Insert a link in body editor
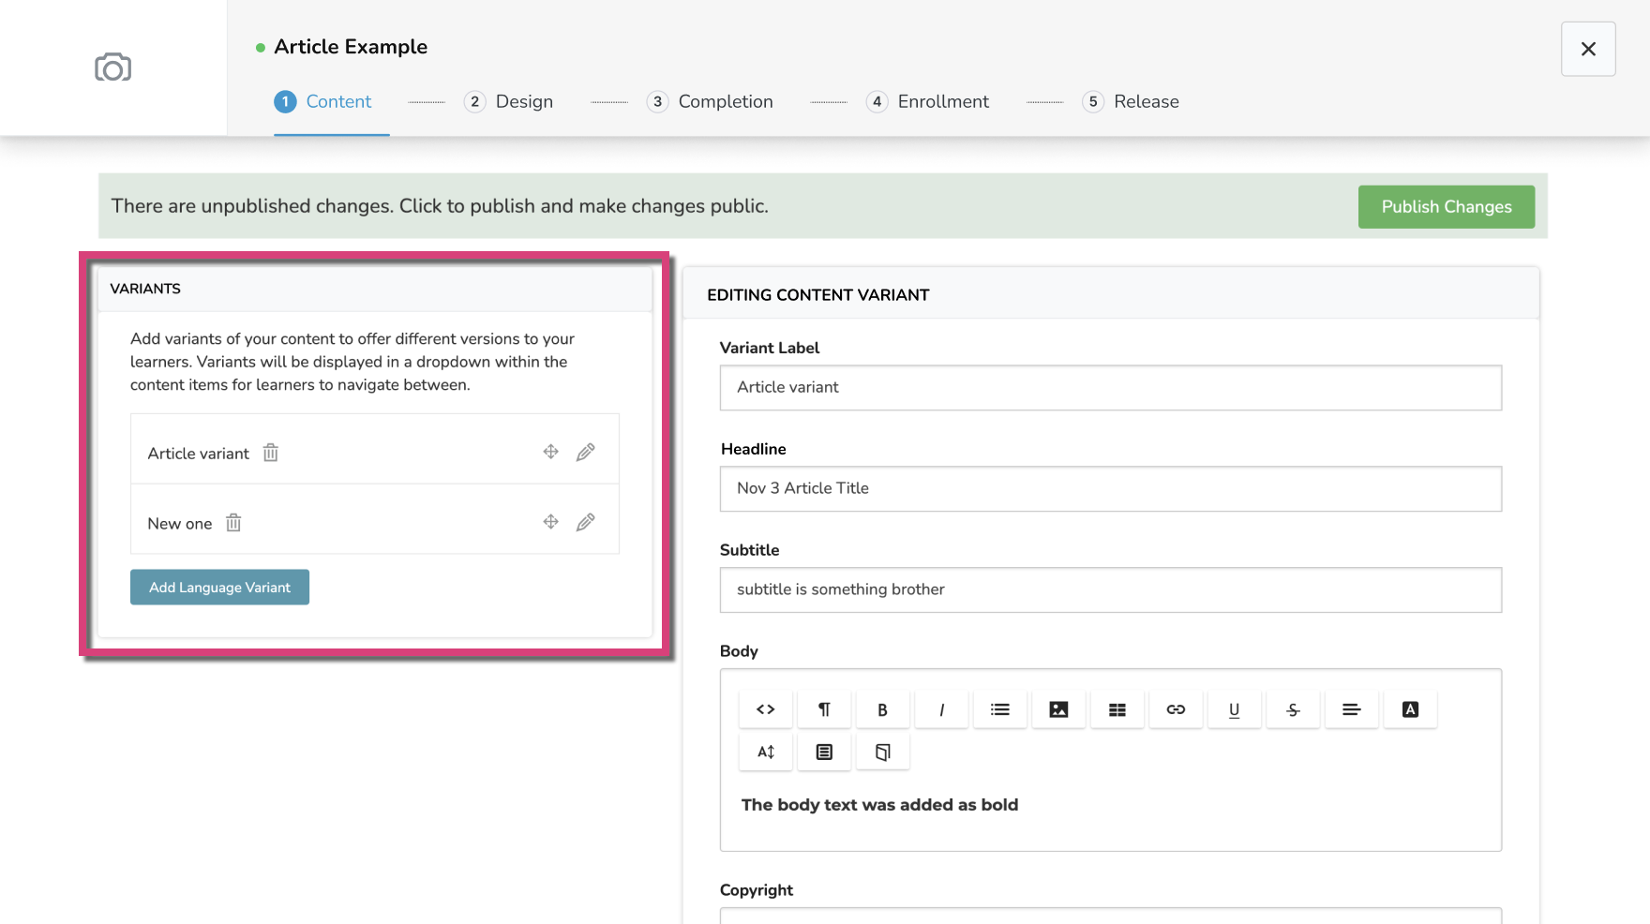 1176,709
